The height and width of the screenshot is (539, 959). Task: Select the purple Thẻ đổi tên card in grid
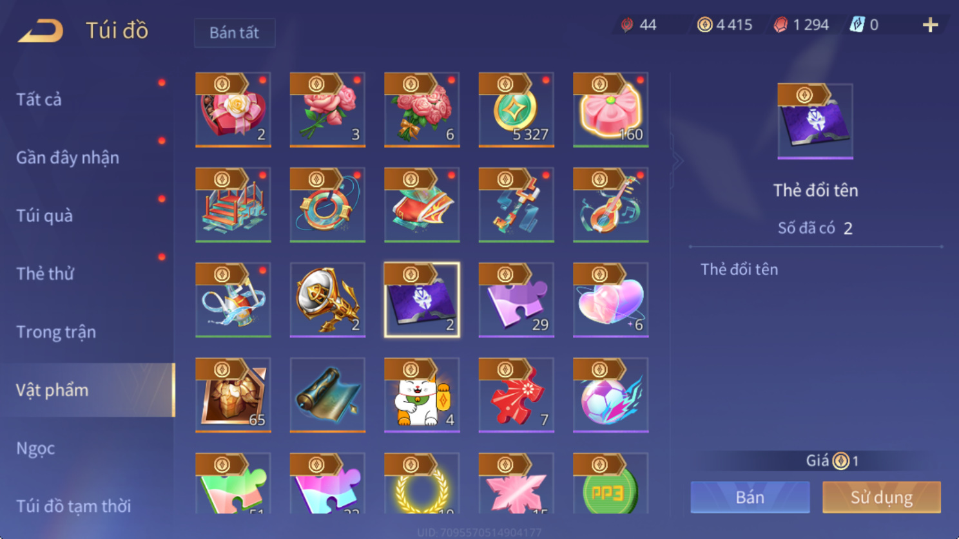point(422,300)
